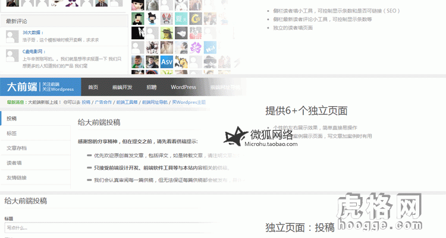446x238 pixels.
Task: Open 前端开发 navigation menu
Action: (x=122, y=87)
